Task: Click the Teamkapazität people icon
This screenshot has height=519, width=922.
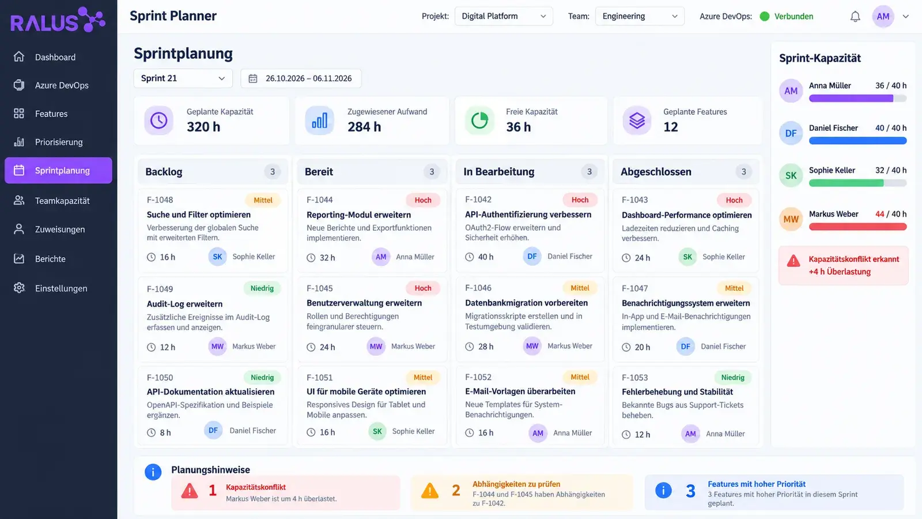Action: coord(19,200)
